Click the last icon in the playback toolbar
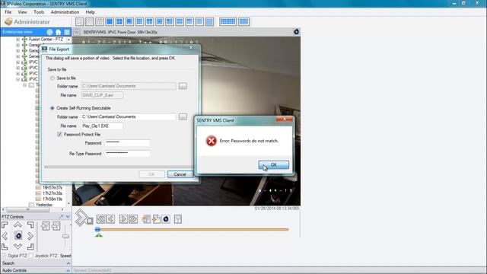 pyautogui.click(x=178, y=219)
